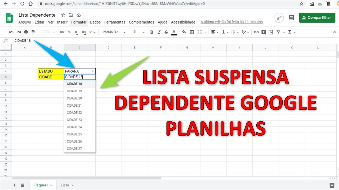The height and width of the screenshot is (190, 339).
Task: Format as currency R$
Action: pos(62,32)
